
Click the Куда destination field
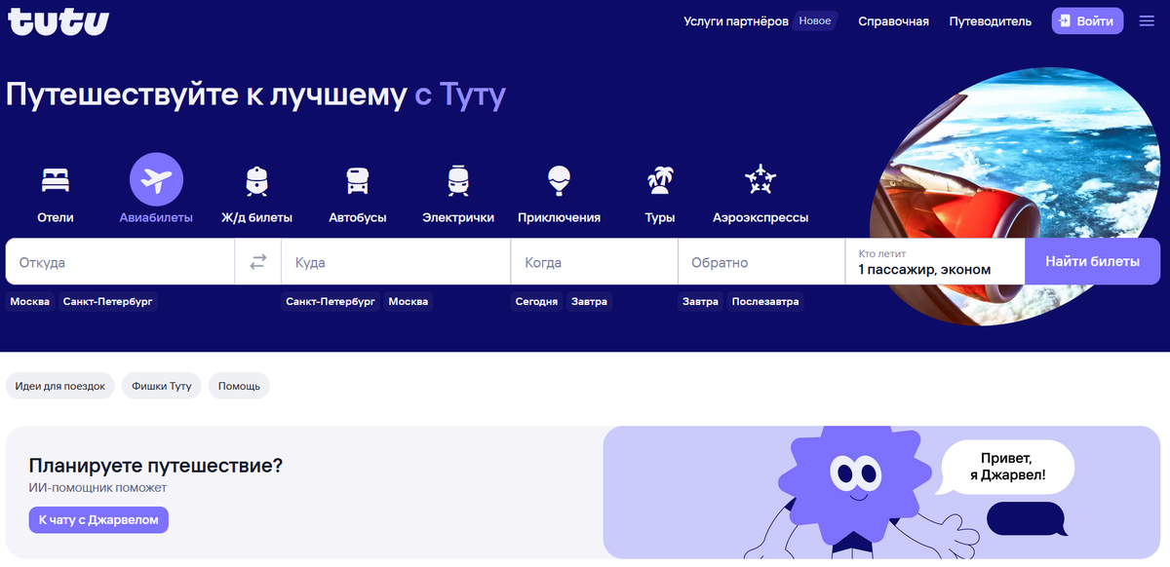point(396,262)
